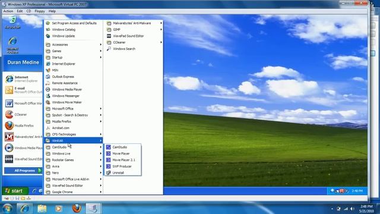Select the Internet Explorer desktop icon below Recycle Bin

[x=12, y=45]
